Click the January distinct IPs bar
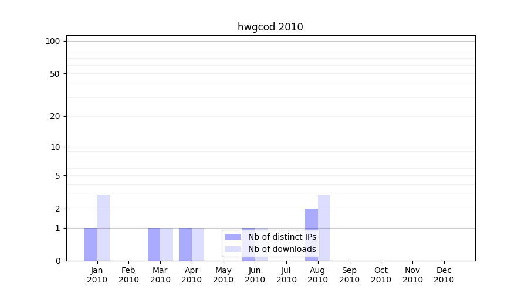Viewport: 528px width, 293px height. 91,244
